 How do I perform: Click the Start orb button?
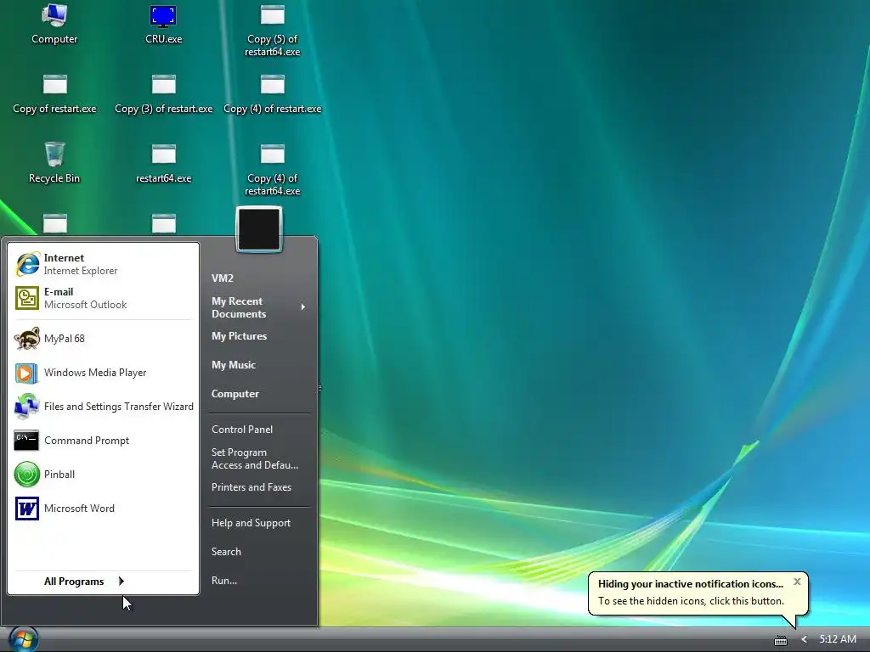[x=23, y=639]
